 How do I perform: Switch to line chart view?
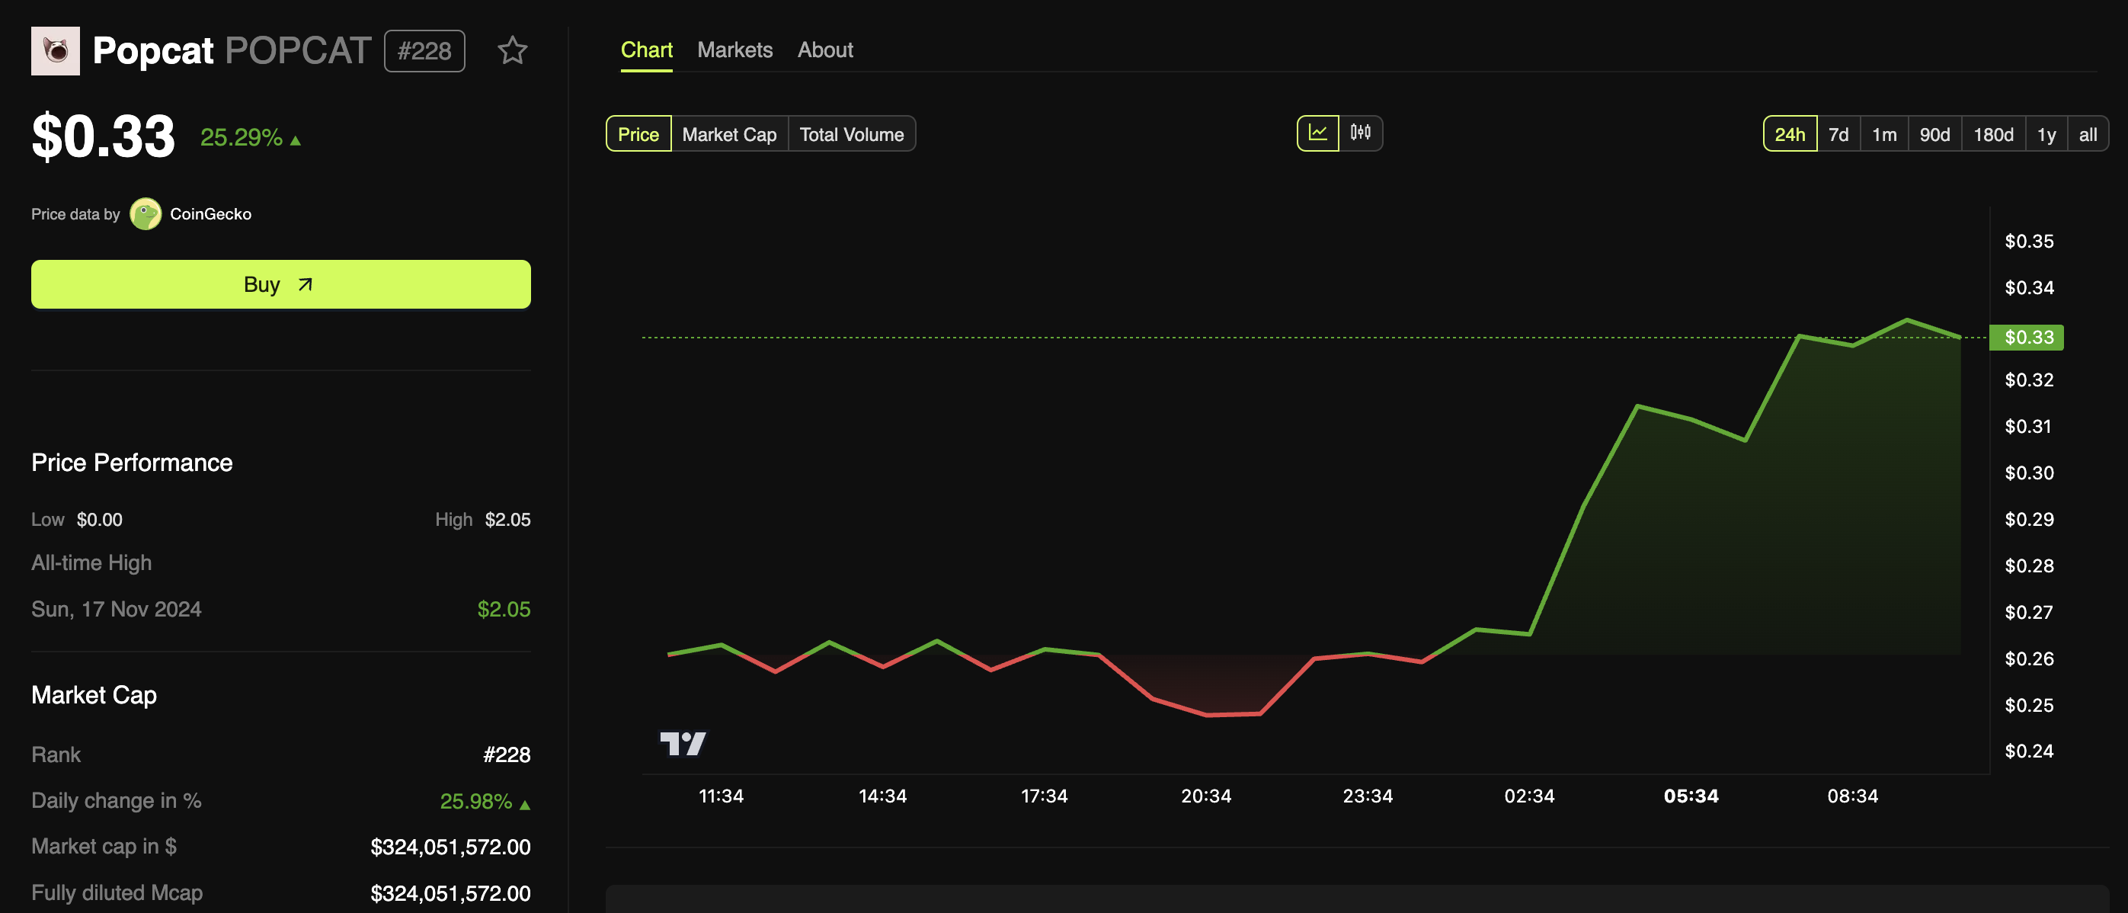click(1318, 132)
